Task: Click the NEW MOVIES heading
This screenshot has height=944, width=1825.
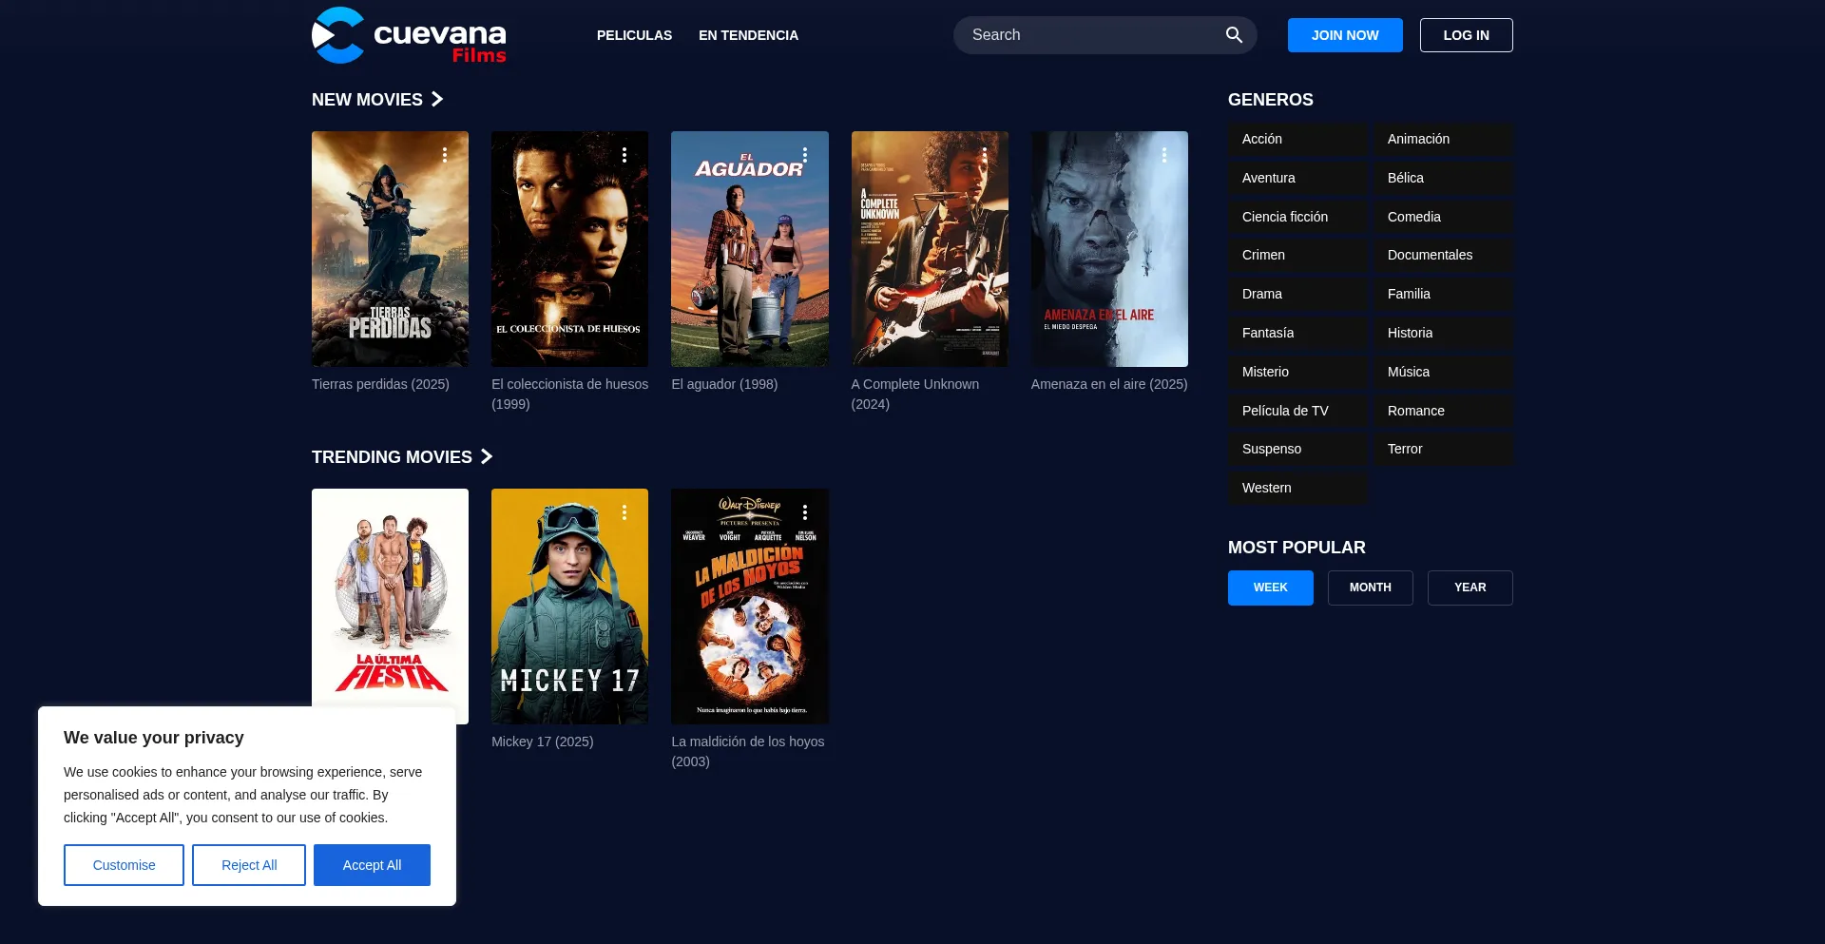Action: click(367, 100)
